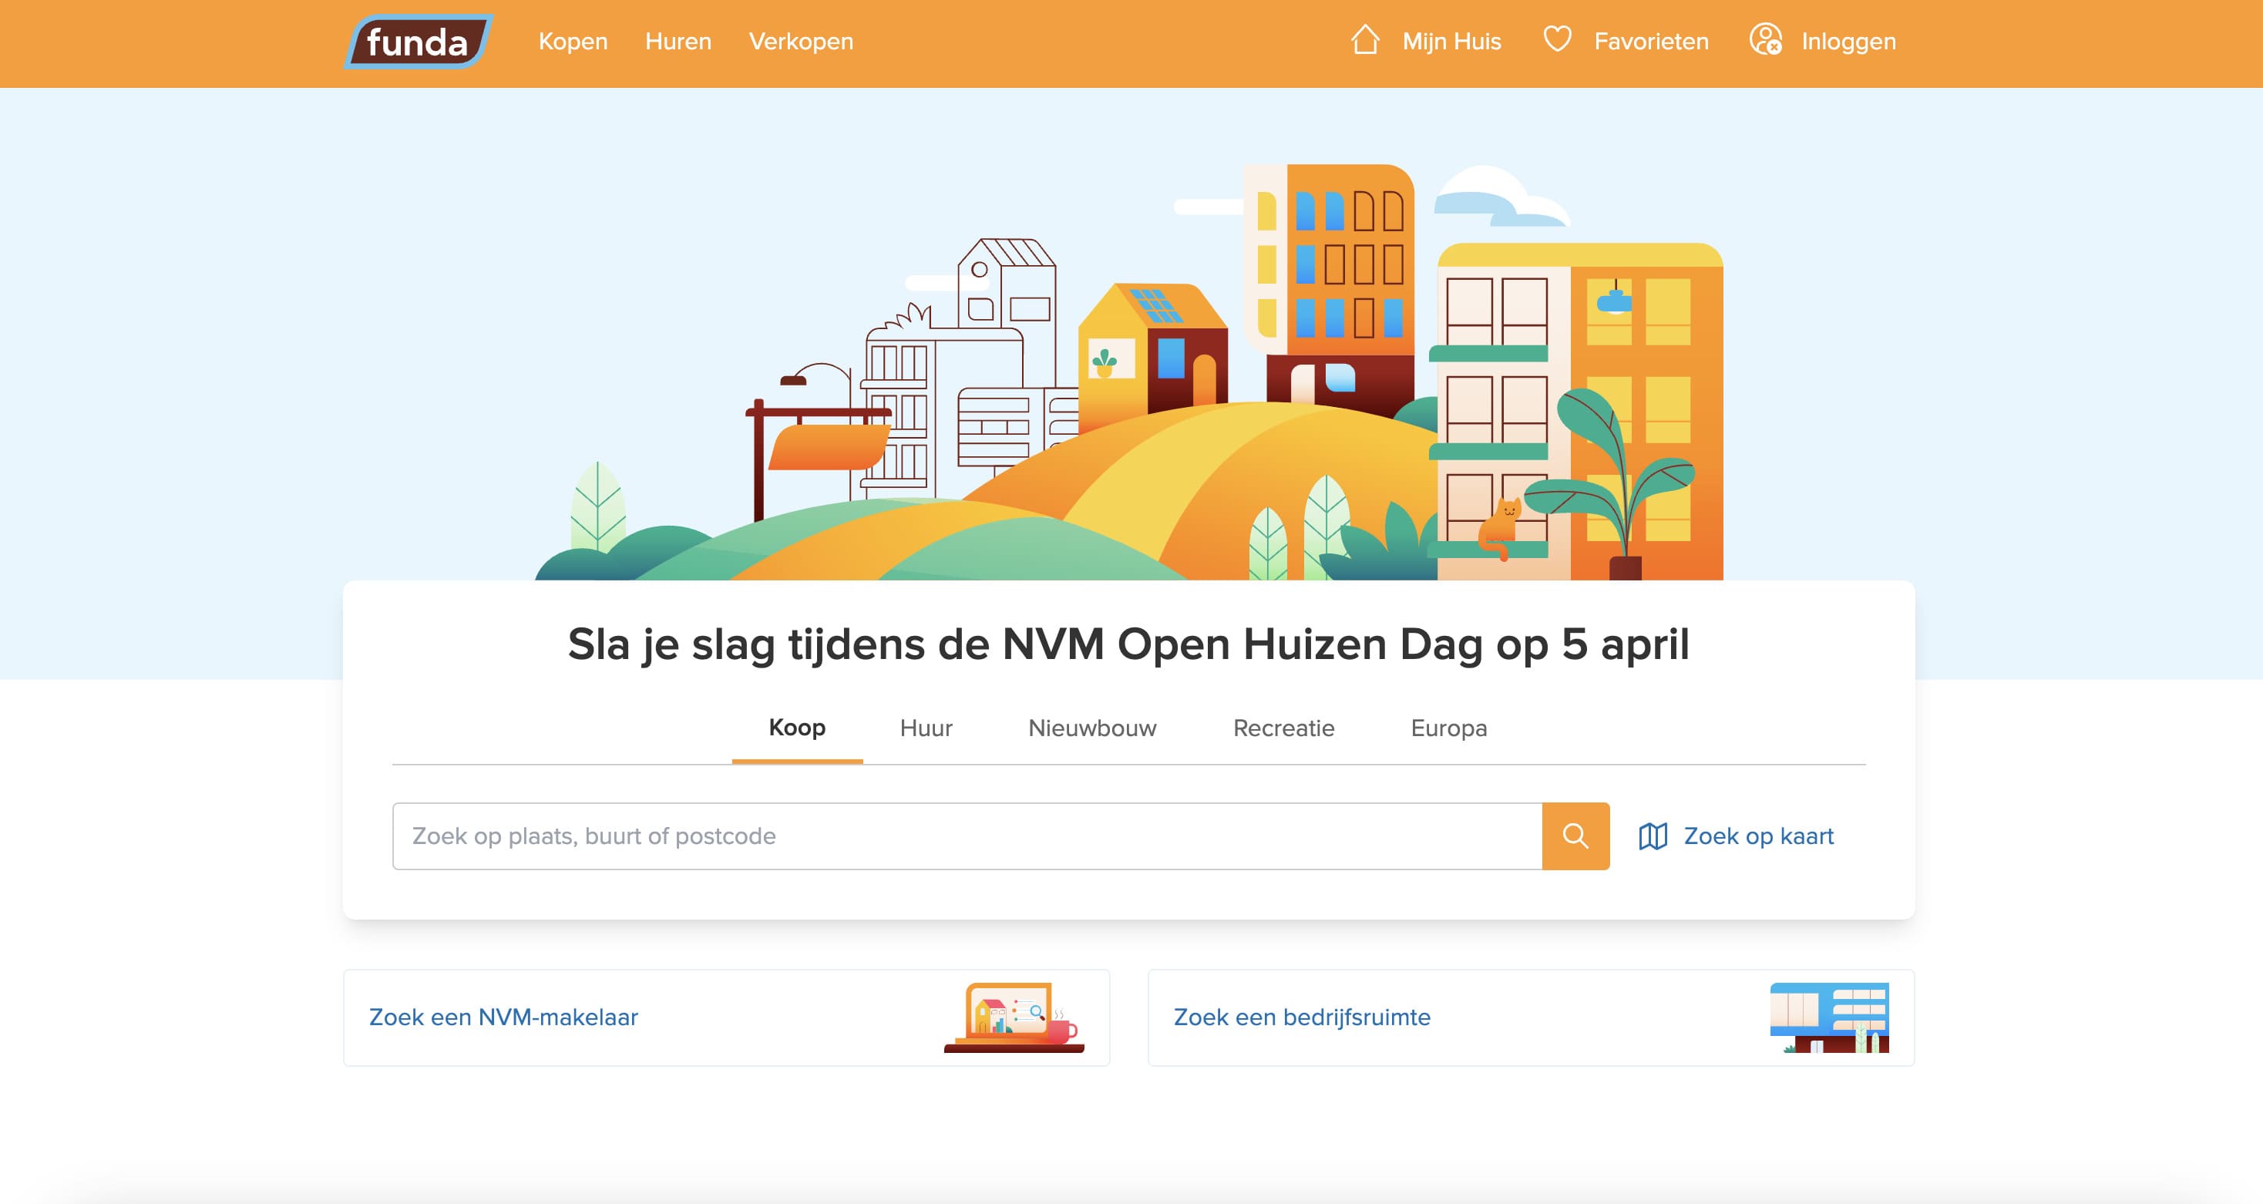
Task: Click the Zoek op kaart link
Action: coord(1758,836)
